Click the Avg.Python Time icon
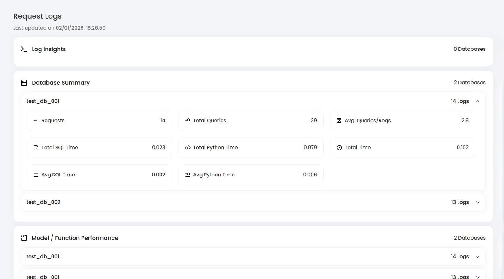The image size is (504, 279). click(188, 175)
